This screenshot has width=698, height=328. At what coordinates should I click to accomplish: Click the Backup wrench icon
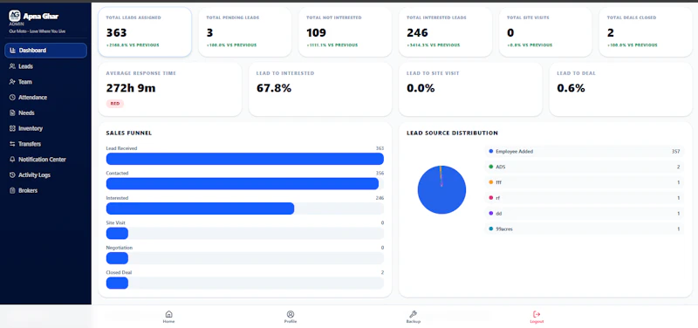point(413,314)
